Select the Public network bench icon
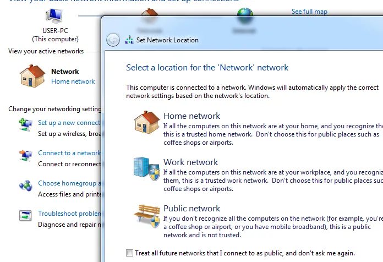This screenshot has height=262, width=383. tap(147, 216)
